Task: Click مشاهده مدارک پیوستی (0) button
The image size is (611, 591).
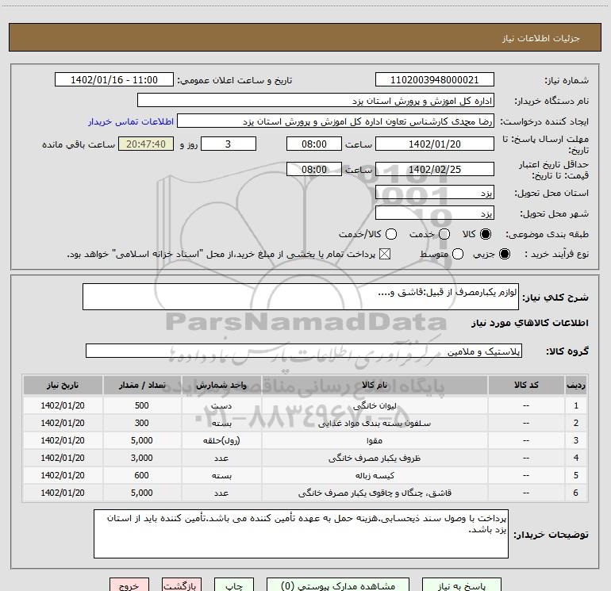Action: tap(338, 585)
